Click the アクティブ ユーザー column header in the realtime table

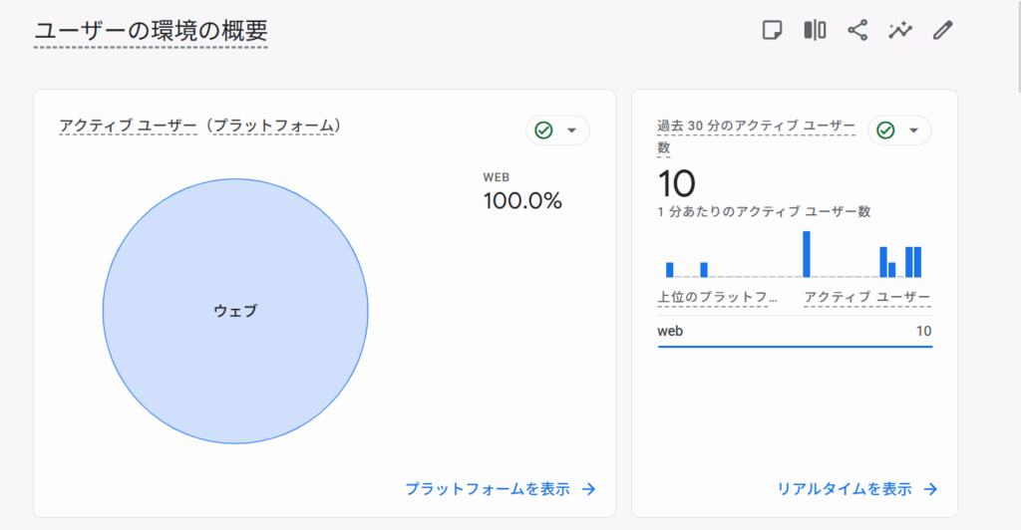click(x=866, y=297)
